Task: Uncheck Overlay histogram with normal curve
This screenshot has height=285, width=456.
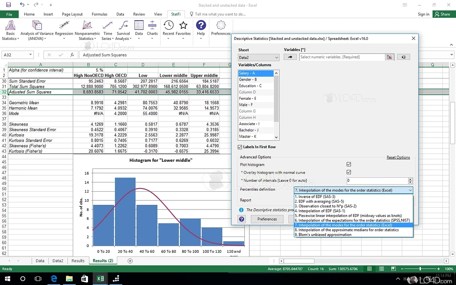Action: coord(348,172)
